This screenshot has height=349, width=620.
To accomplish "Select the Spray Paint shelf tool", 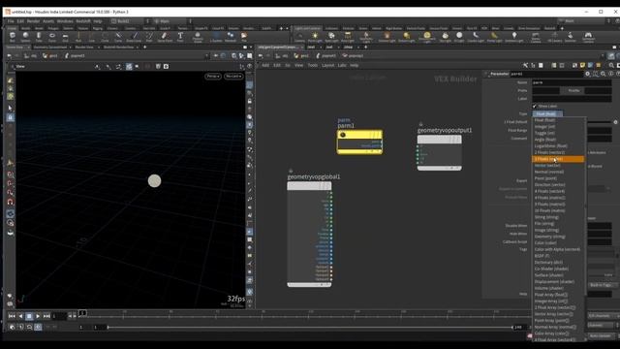I will tap(165, 37).
